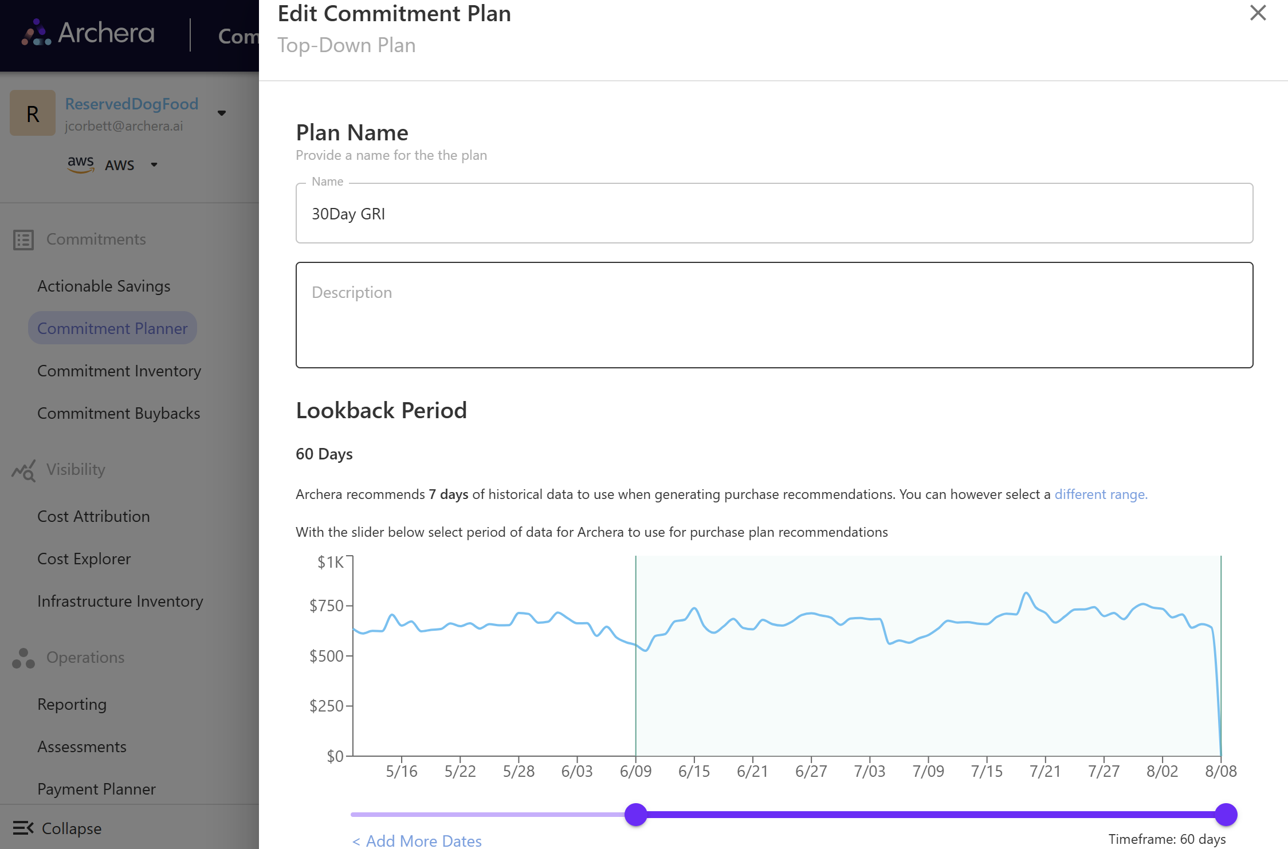The image size is (1288, 849).
Task: Navigate to Payment Planner
Action: [96, 789]
